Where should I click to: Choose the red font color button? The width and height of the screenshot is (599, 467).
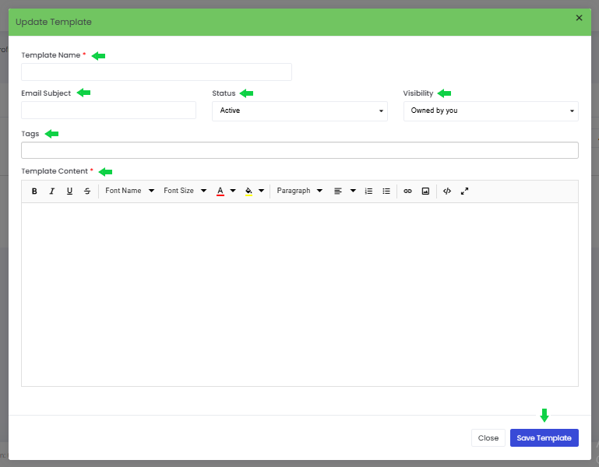220,191
